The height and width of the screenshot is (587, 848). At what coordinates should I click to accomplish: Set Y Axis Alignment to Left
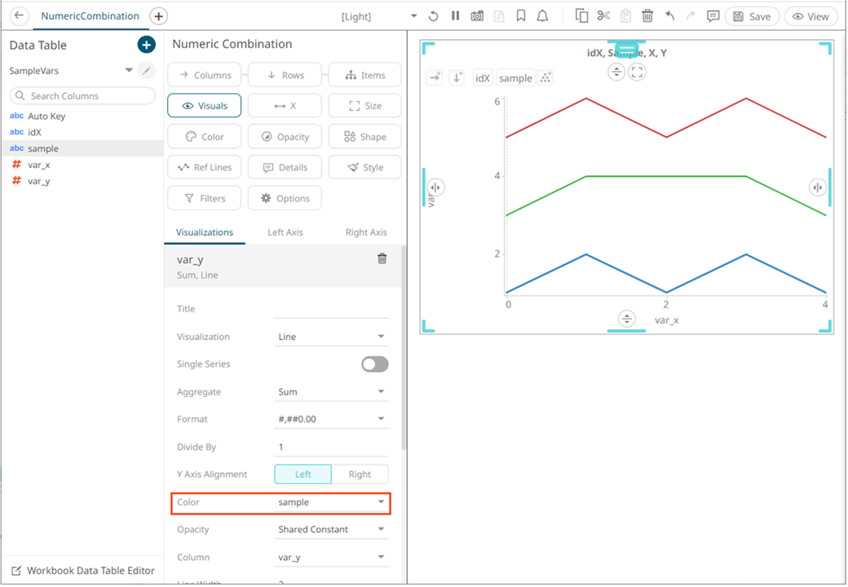303,474
